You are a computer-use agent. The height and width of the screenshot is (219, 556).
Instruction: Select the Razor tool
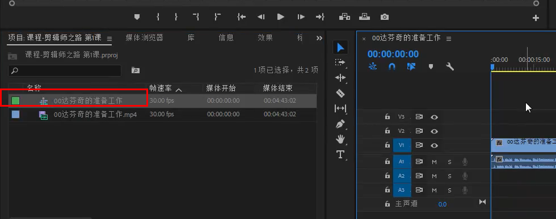[340, 93]
